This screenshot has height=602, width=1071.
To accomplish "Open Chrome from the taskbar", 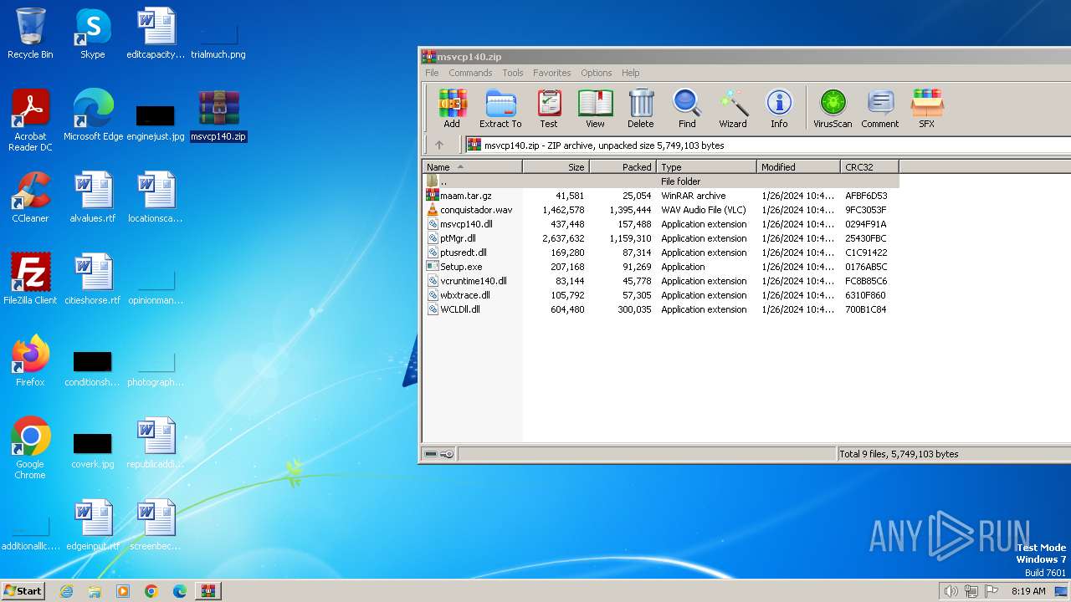I will coord(151,591).
